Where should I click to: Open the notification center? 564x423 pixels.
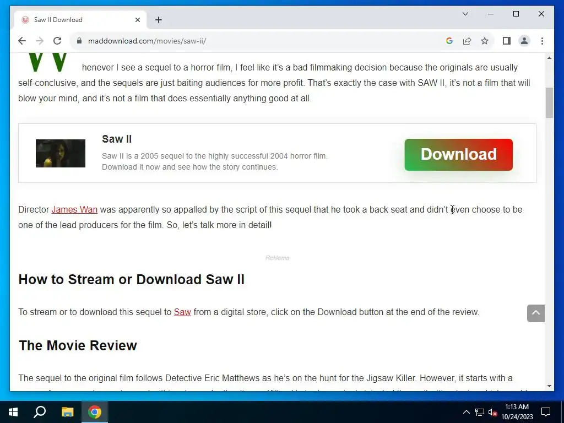(546, 412)
